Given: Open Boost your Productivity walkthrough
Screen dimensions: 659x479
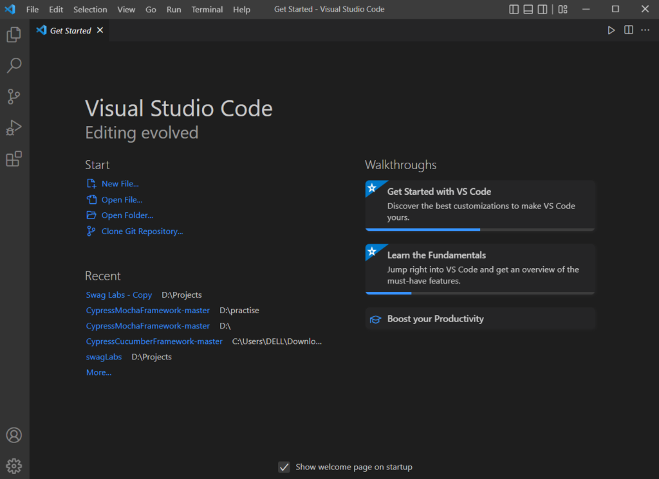Looking at the screenshot, I should 480,319.
